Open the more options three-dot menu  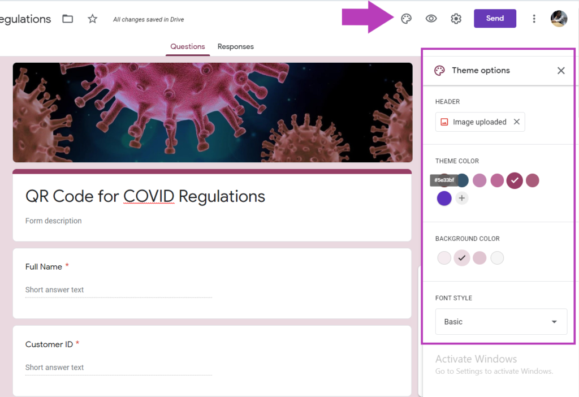pos(534,19)
